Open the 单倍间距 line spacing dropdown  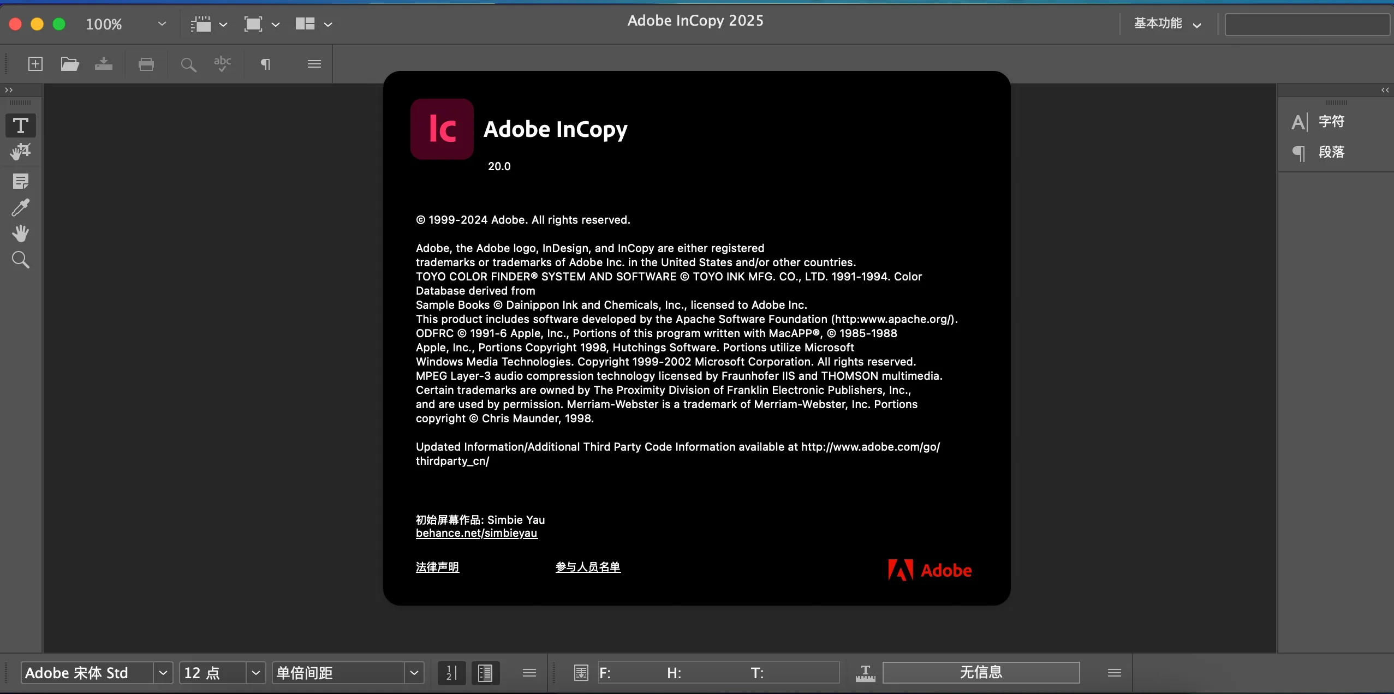coord(414,673)
